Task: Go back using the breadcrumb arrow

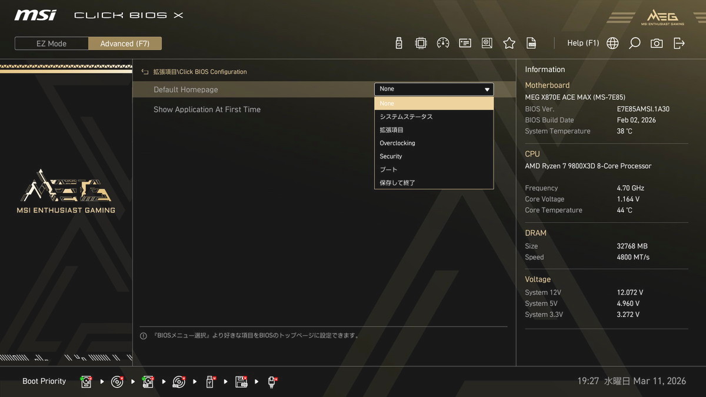Action: pos(145,72)
